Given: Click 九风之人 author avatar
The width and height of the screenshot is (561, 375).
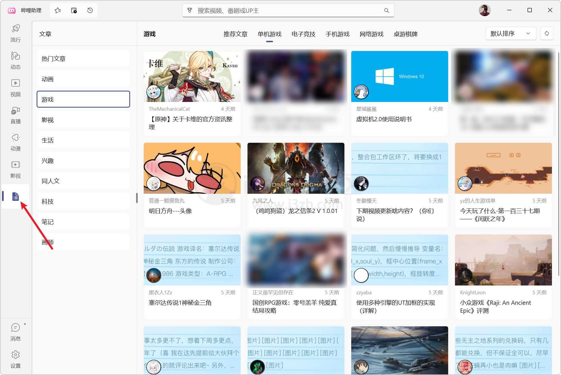Looking at the screenshot, I should [257, 184].
